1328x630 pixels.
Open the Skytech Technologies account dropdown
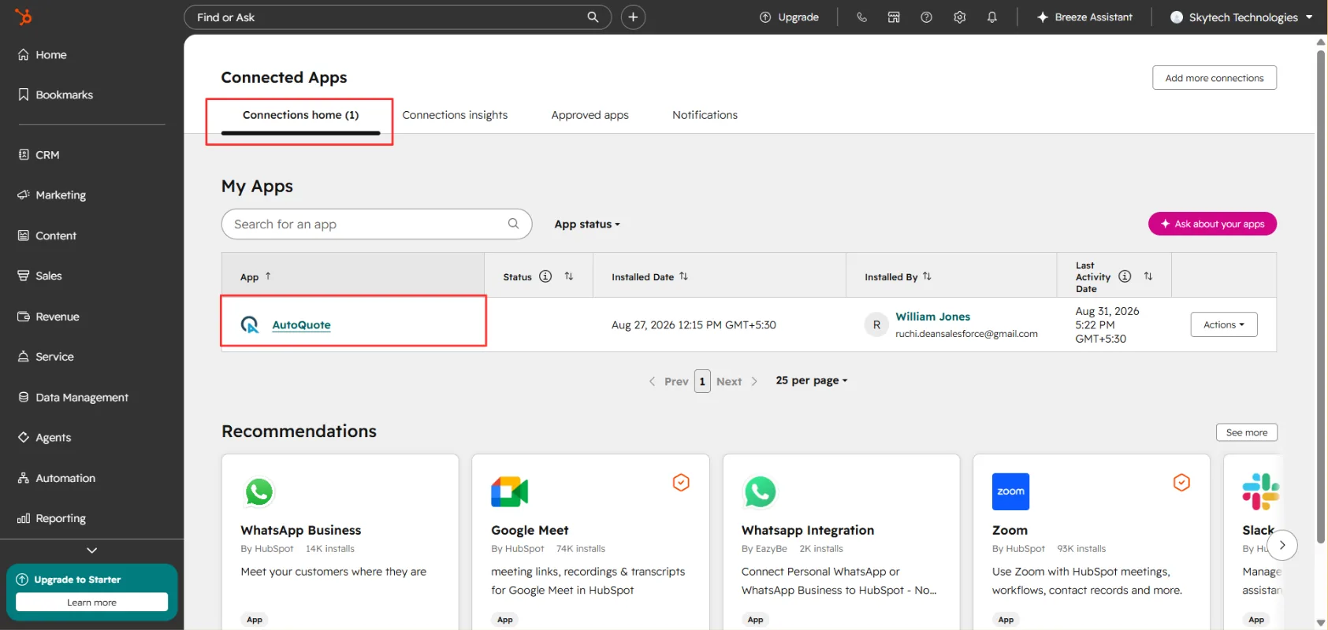click(x=1241, y=17)
